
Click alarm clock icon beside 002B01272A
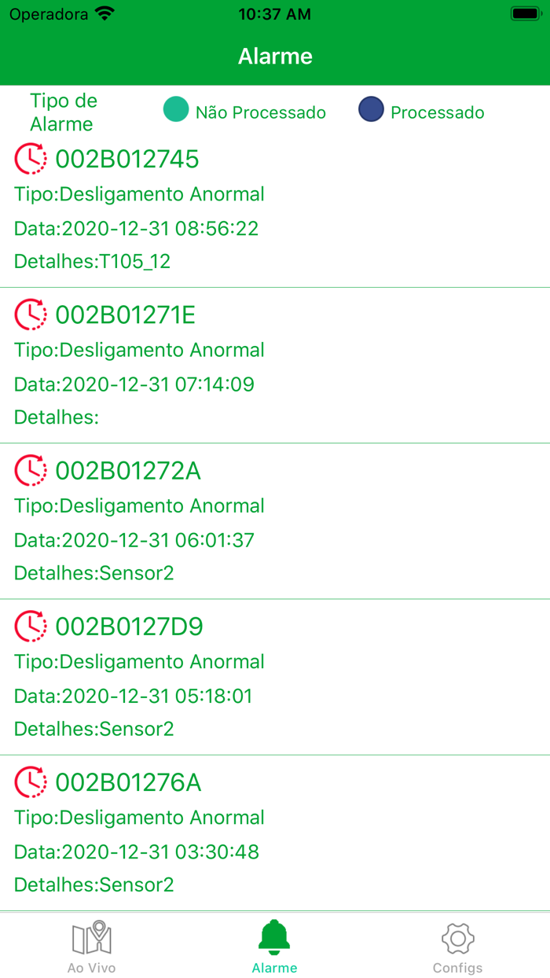(x=31, y=470)
